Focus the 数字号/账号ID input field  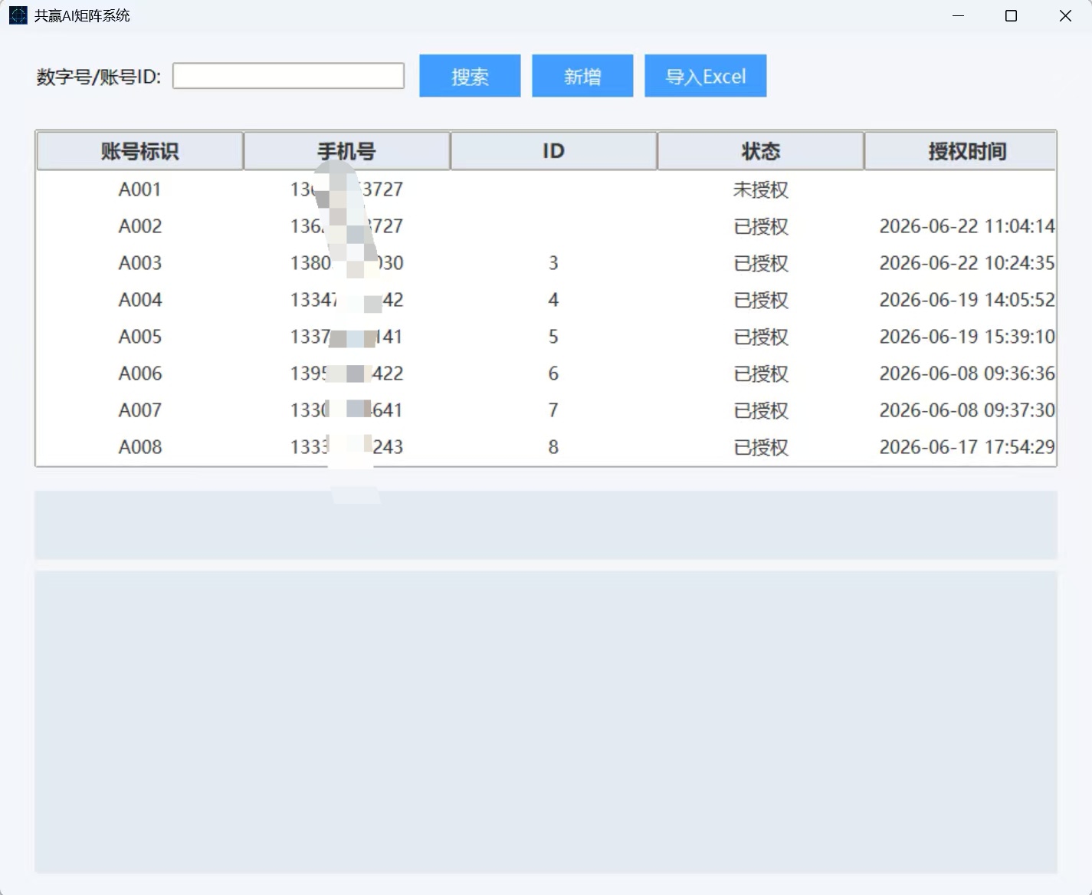[288, 76]
